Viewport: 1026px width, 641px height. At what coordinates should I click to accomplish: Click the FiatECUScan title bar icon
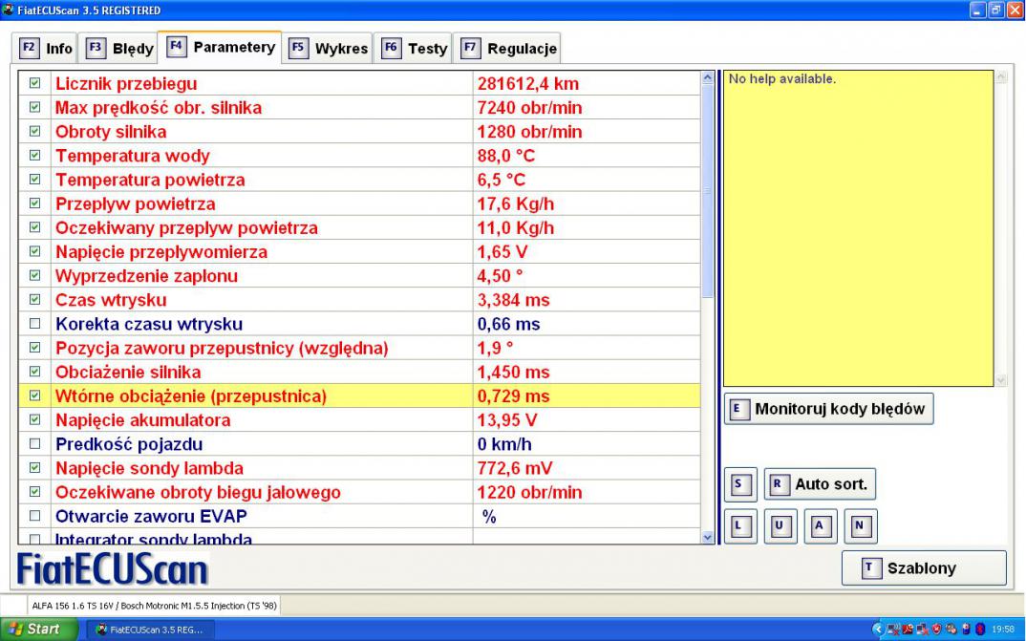[9, 10]
